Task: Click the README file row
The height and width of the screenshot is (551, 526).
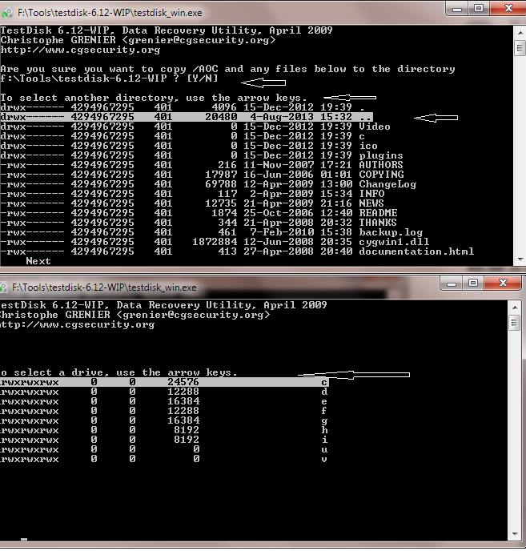Action: coord(199,213)
